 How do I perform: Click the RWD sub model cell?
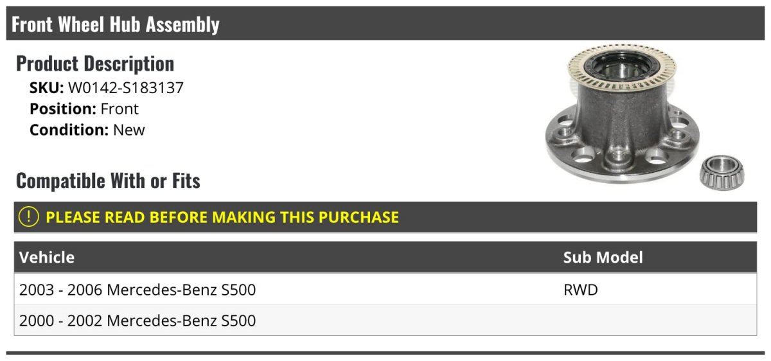[581, 290]
